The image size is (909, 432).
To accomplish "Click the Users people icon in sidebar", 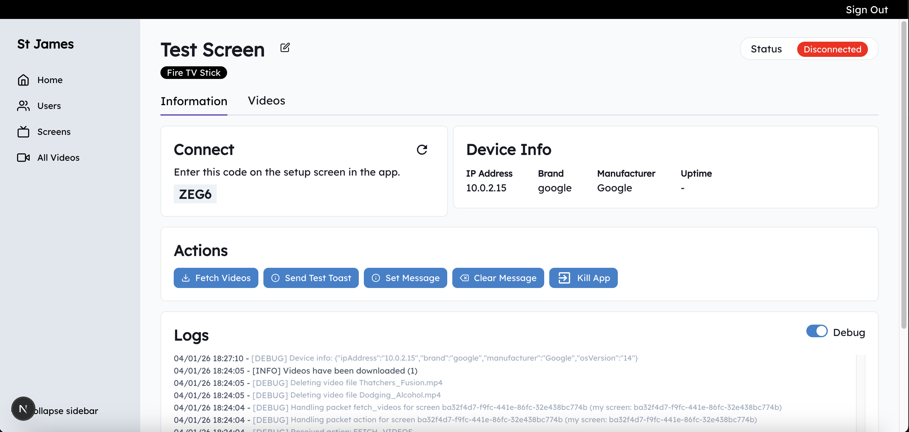I will pyautogui.click(x=23, y=106).
